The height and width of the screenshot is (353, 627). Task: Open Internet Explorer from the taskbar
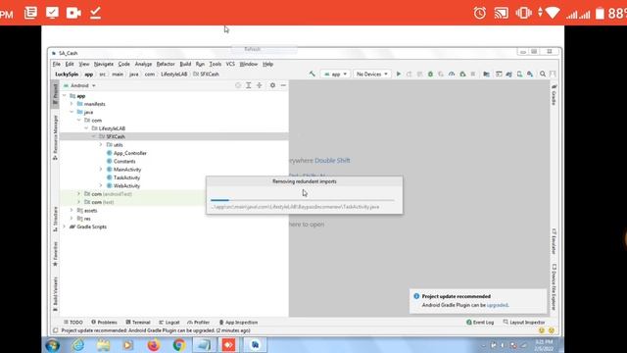coord(78,344)
